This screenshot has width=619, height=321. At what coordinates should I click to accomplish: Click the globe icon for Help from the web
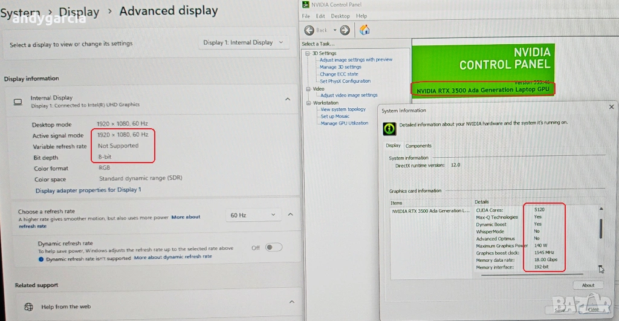[27, 306]
